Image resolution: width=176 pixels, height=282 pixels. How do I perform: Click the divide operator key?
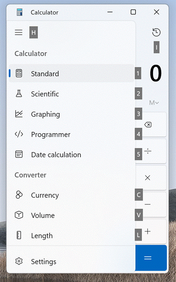pos(148,151)
